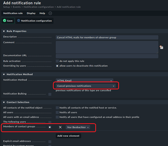Click the icon beside the Comment box
Image resolution: width=168 pixels, height=146 pixels.
click(x=162, y=47)
